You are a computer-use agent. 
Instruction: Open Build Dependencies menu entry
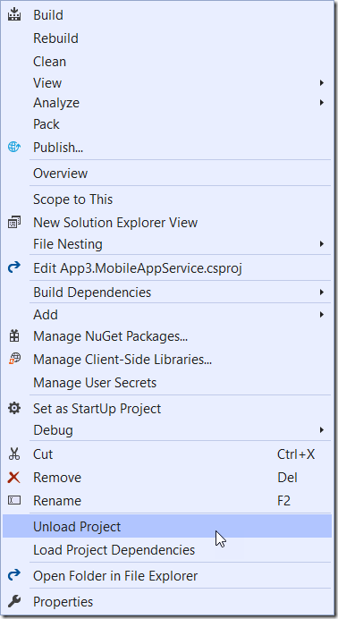tap(167, 293)
